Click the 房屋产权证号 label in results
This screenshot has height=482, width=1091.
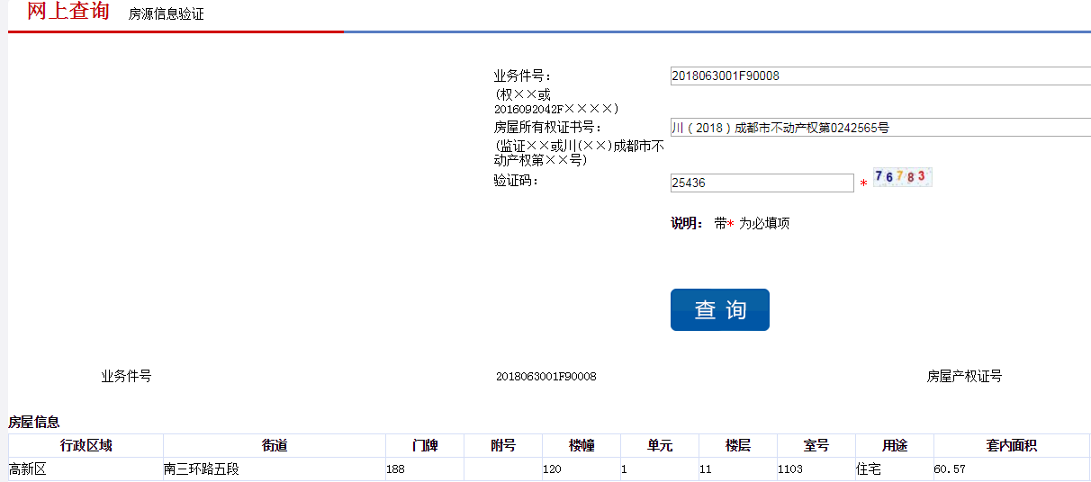964,377
